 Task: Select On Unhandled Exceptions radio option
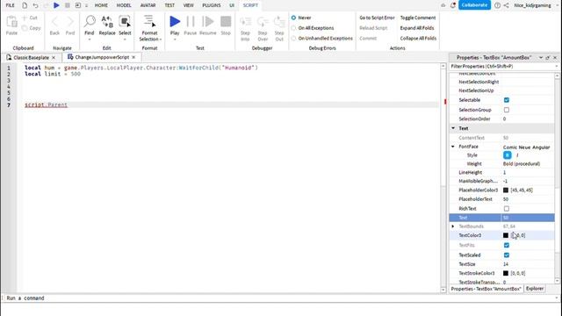click(293, 39)
